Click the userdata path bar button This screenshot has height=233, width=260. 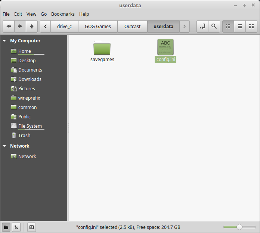pos(163,26)
